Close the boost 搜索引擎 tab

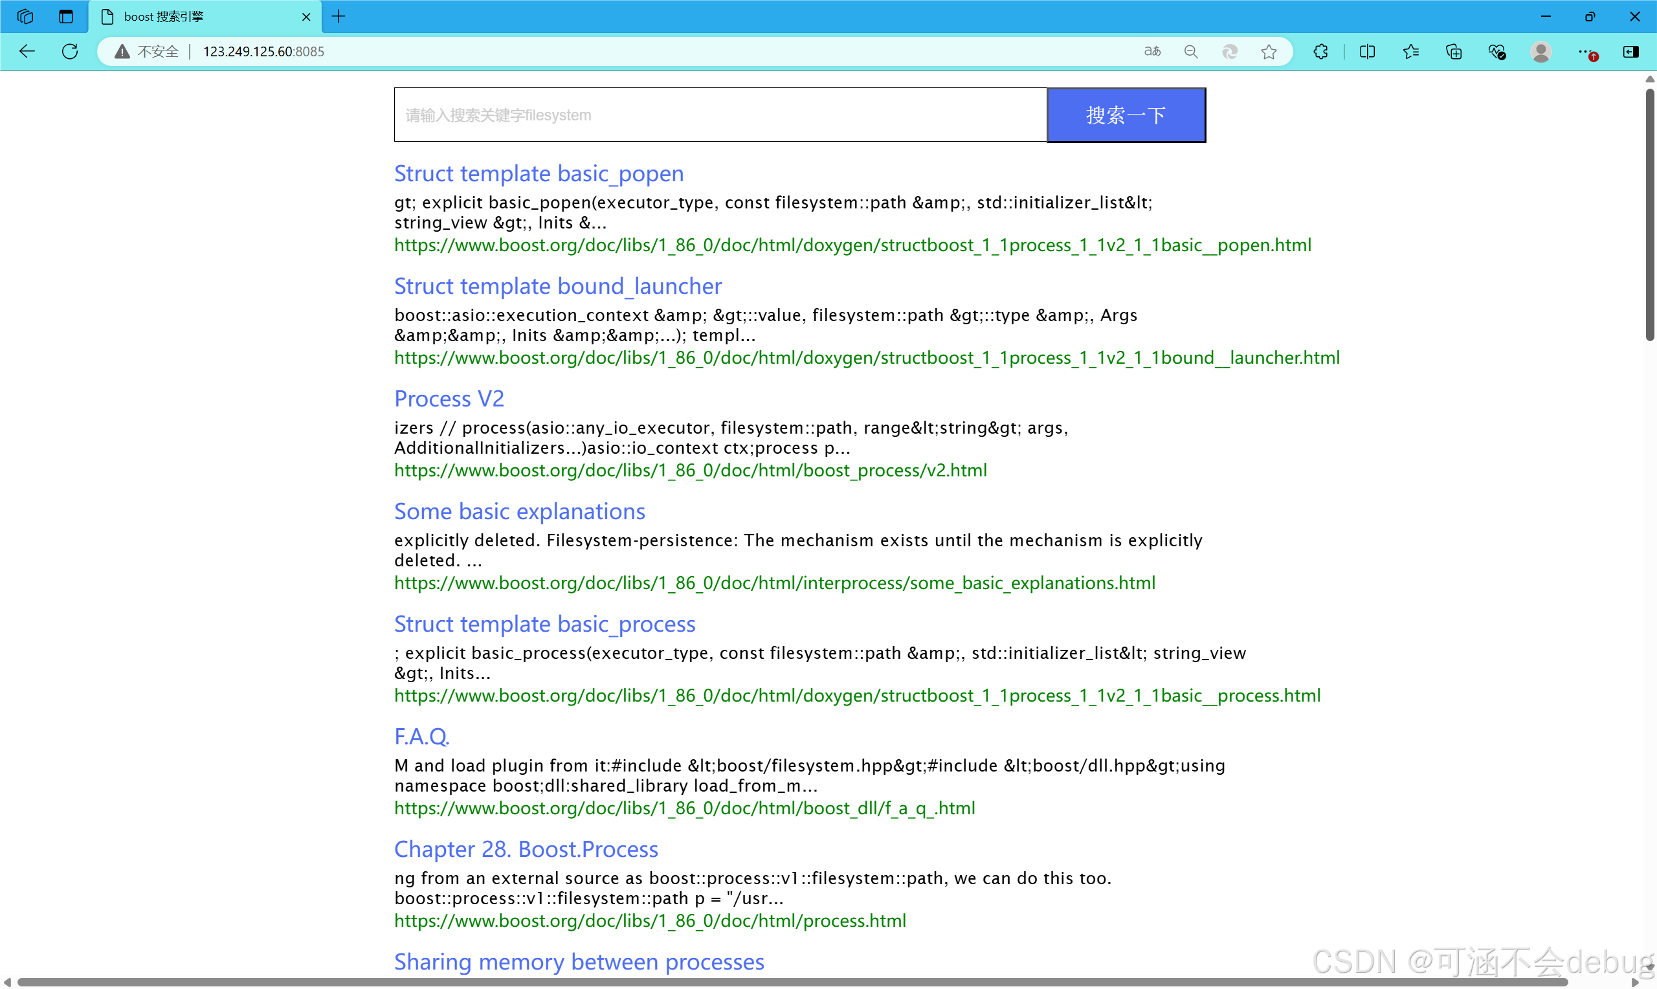tap(306, 17)
